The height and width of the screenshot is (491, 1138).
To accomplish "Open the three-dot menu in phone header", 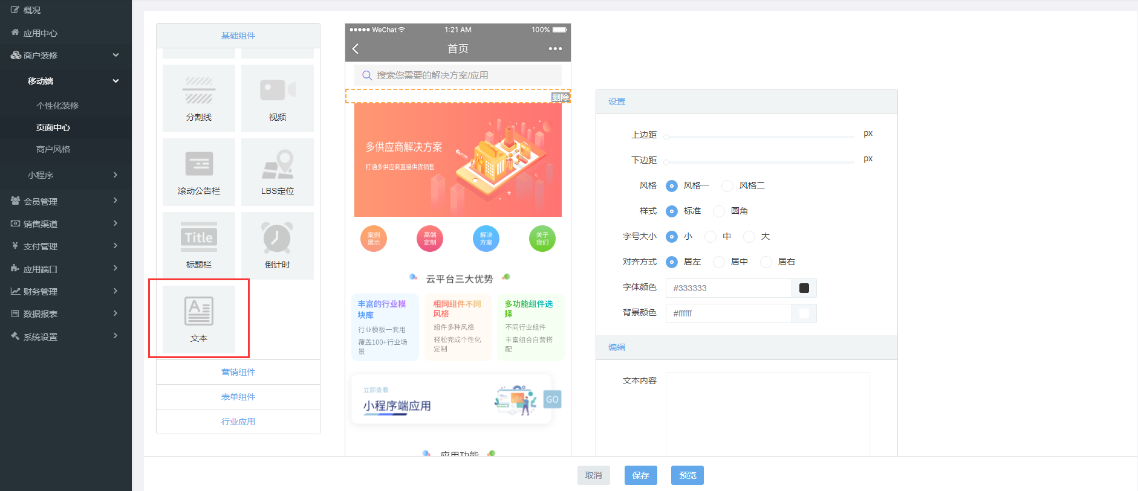I will coord(555,49).
